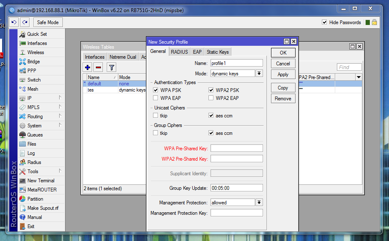Click the padlock icon in top right toolbar
The width and height of the screenshot is (389, 241).
tap(374, 22)
